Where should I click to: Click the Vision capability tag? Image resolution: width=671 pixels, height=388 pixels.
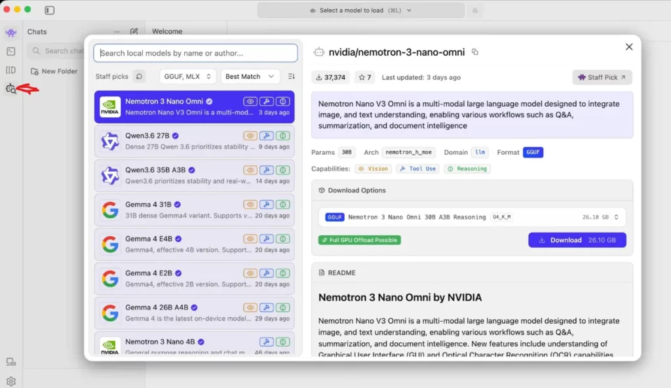point(373,168)
